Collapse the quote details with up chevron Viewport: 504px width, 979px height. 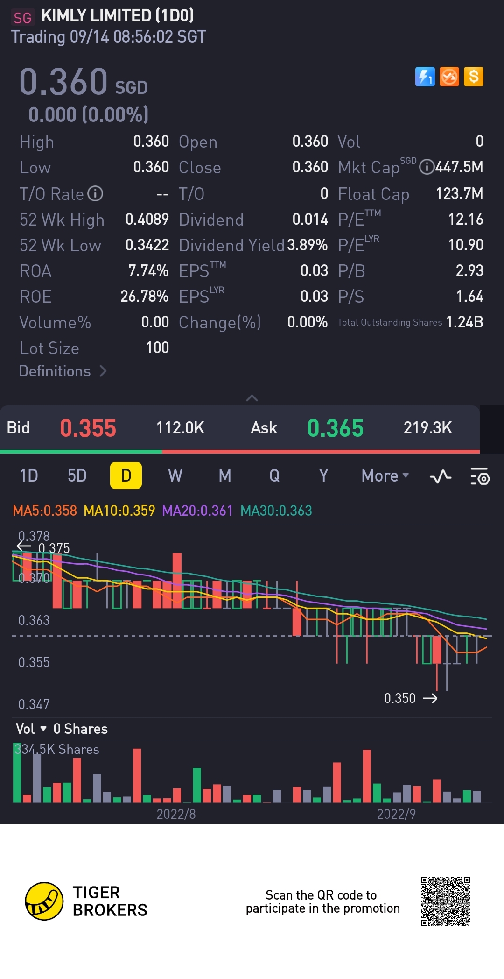(x=252, y=398)
